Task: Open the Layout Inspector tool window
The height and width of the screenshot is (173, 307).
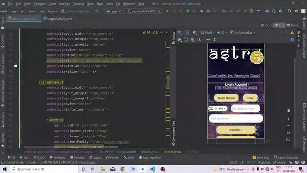Action: 286,157
